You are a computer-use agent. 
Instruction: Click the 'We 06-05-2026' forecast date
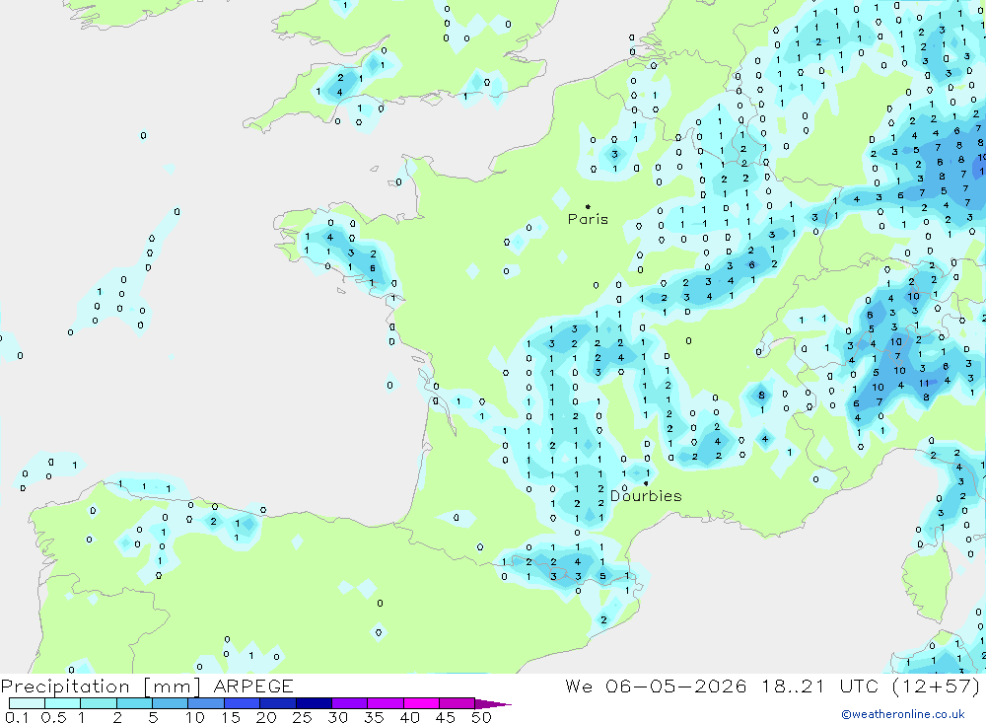656,686
